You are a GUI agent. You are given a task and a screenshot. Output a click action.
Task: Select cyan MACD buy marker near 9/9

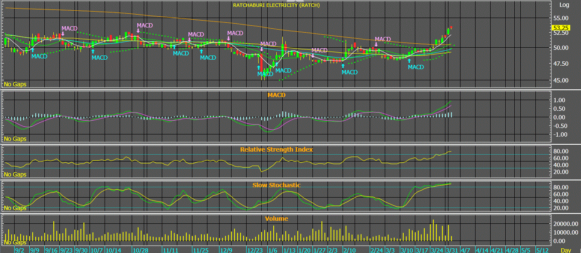(x=39, y=56)
